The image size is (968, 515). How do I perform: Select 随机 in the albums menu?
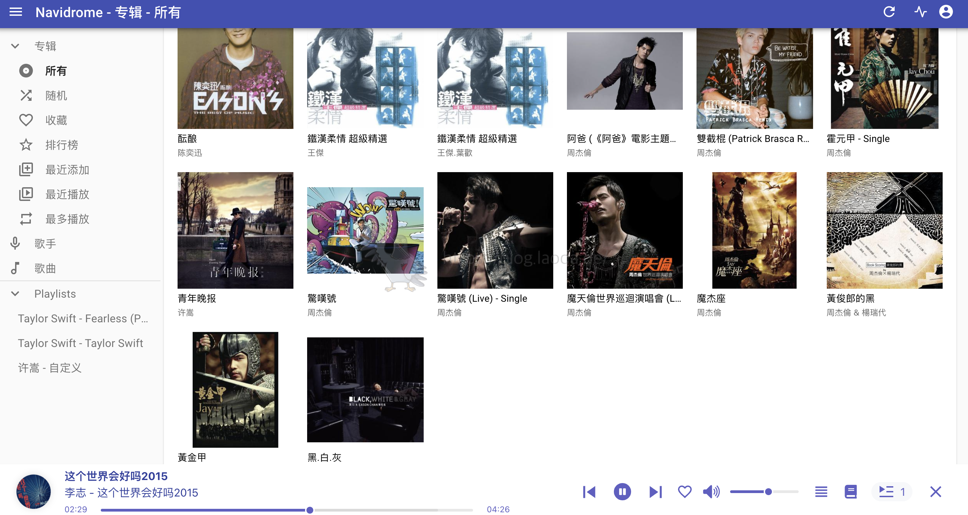[56, 95]
